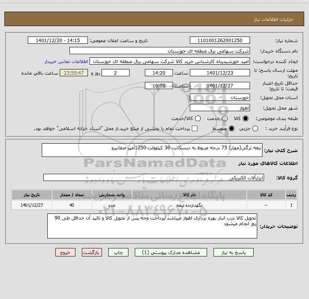Click the شرح کلی نیاز description box
This screenshot has width=309, height=299.
152,150
